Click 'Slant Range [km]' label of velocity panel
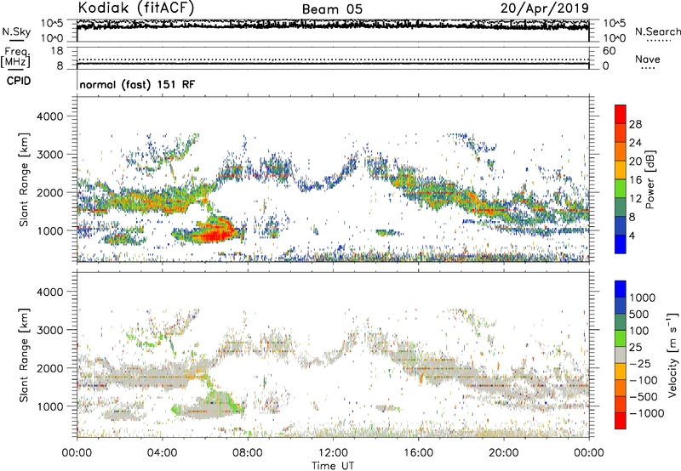This screenshot has height=471, width=681. point(24,355)
